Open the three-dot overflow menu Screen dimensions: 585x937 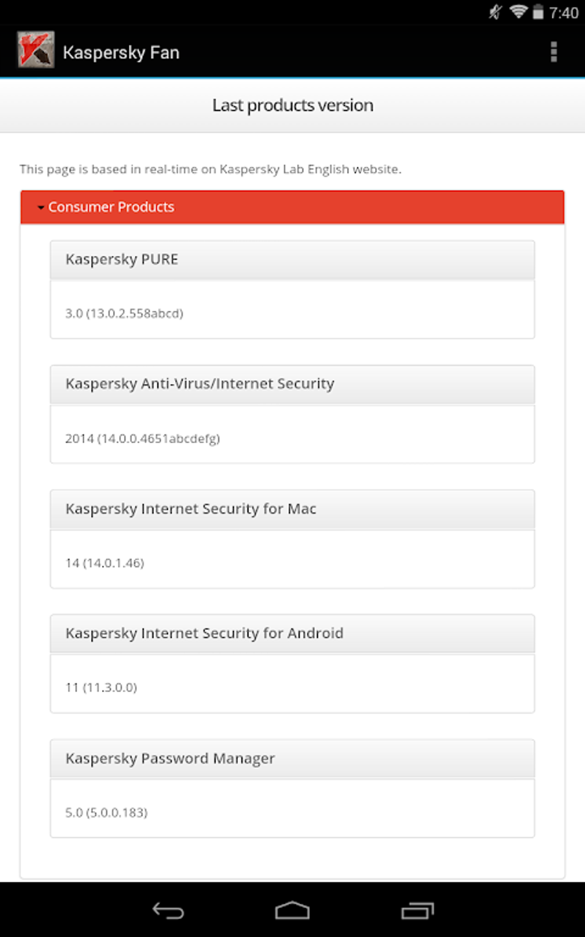point(553,52)
